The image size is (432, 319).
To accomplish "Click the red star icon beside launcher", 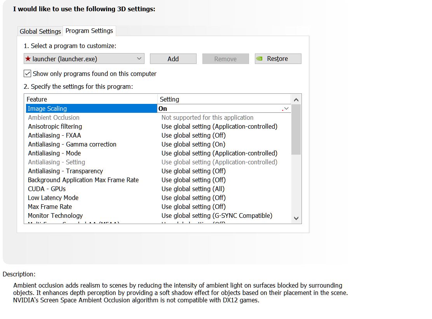I will coord(28,59).
